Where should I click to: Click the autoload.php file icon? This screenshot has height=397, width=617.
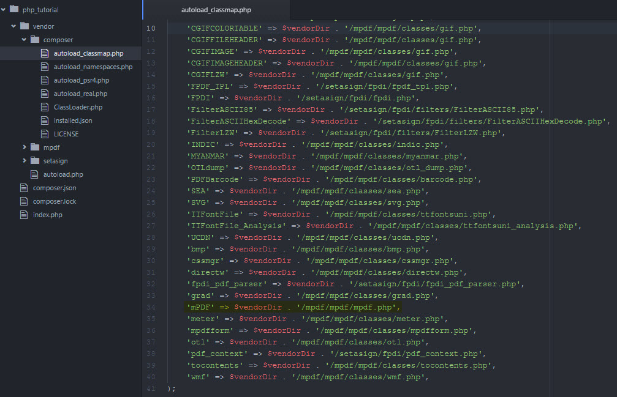[35, 174]
